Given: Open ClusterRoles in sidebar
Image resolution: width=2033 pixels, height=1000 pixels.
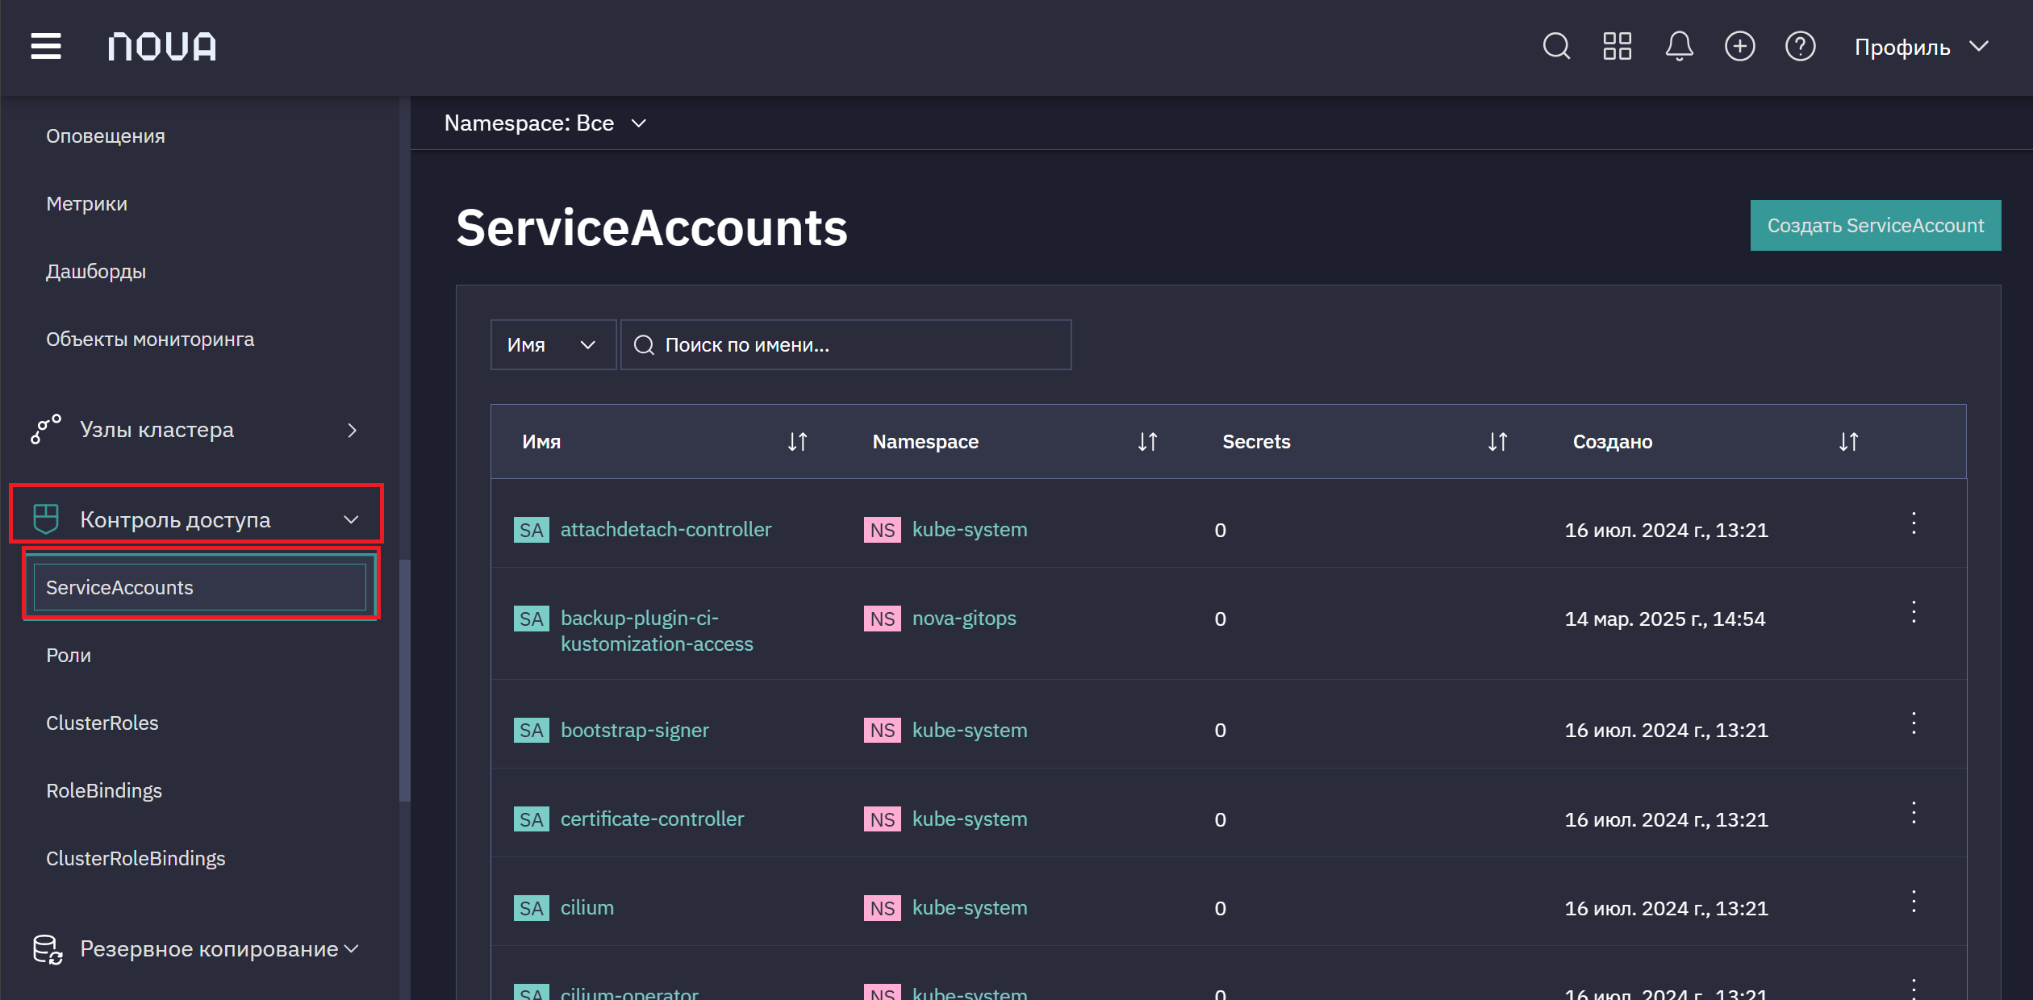Looking at the screenshot, I should (102, 723).
